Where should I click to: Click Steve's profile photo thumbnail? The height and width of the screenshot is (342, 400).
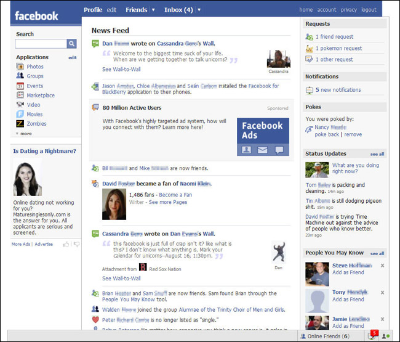point(317,274)
